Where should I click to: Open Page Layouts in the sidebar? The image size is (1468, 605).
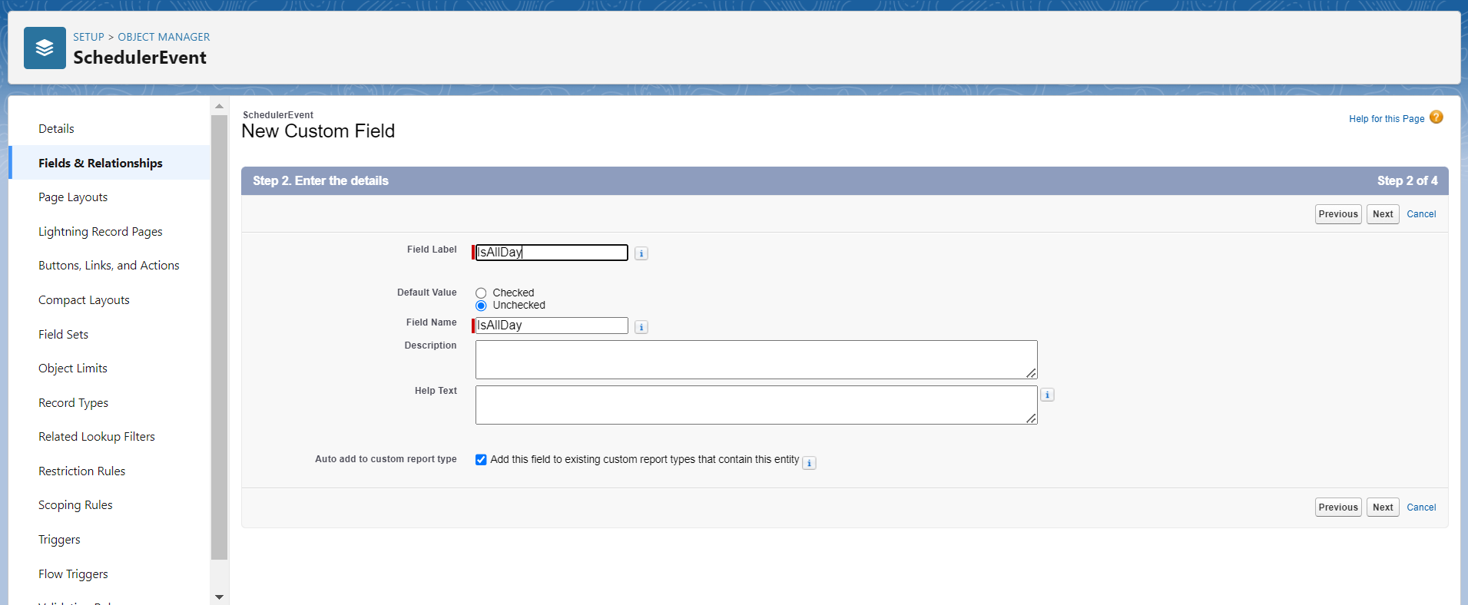pos(73,197)
